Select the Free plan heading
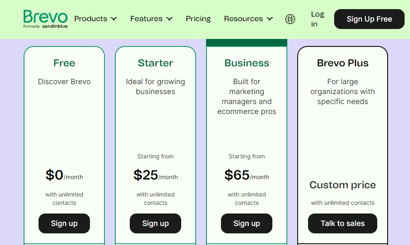410x245 pixels. pyautogui.click(x=64, y=63)
